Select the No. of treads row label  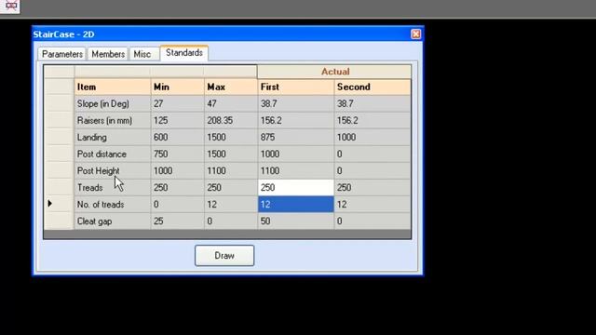[113, 205]
